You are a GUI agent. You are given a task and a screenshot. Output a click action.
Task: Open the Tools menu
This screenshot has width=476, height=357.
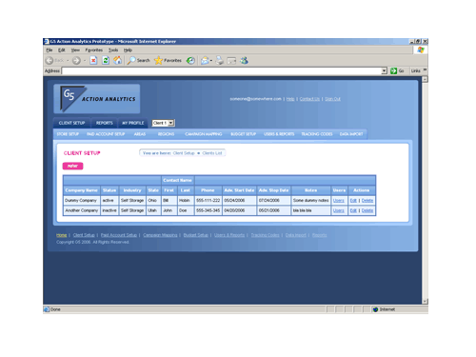coord(113,50)
